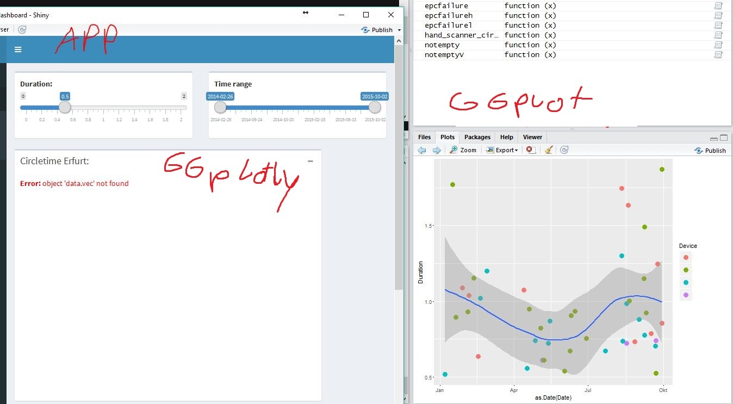
Task: Open source viewer icon next to epcfailure function
Action: tap(718, 5)
